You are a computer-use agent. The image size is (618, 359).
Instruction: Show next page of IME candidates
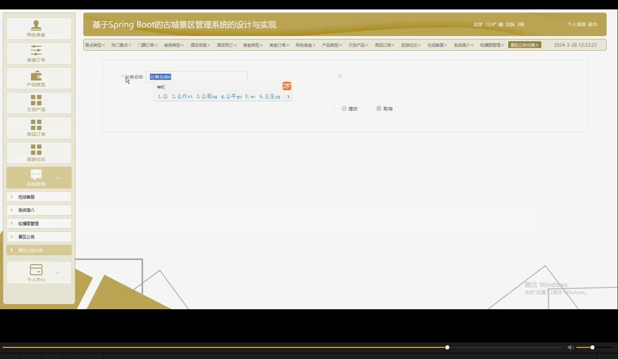pyautogui.click(x=289, y=97)
